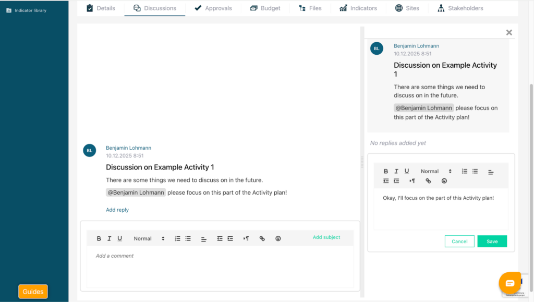534x302 pixels.
Task: Open the orange chat support widget
Action: [x=509, y=283]
